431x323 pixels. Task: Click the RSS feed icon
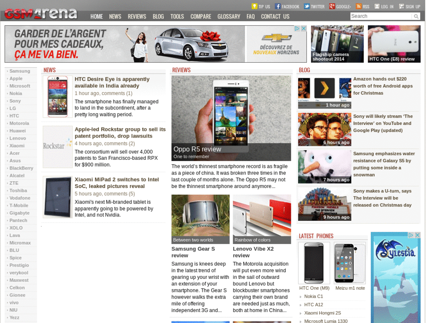359,6
